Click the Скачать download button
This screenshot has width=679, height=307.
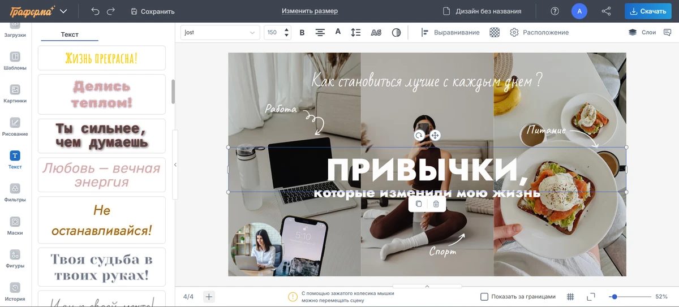point(648,11)
